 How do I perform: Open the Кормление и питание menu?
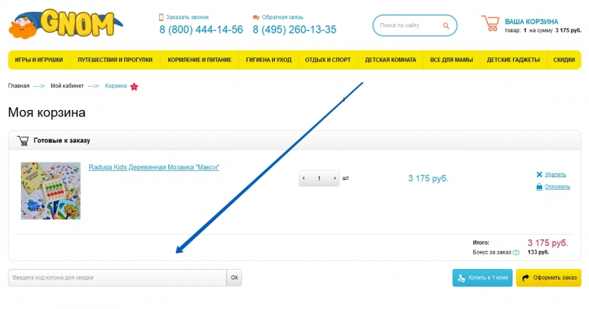coord(200,60)
